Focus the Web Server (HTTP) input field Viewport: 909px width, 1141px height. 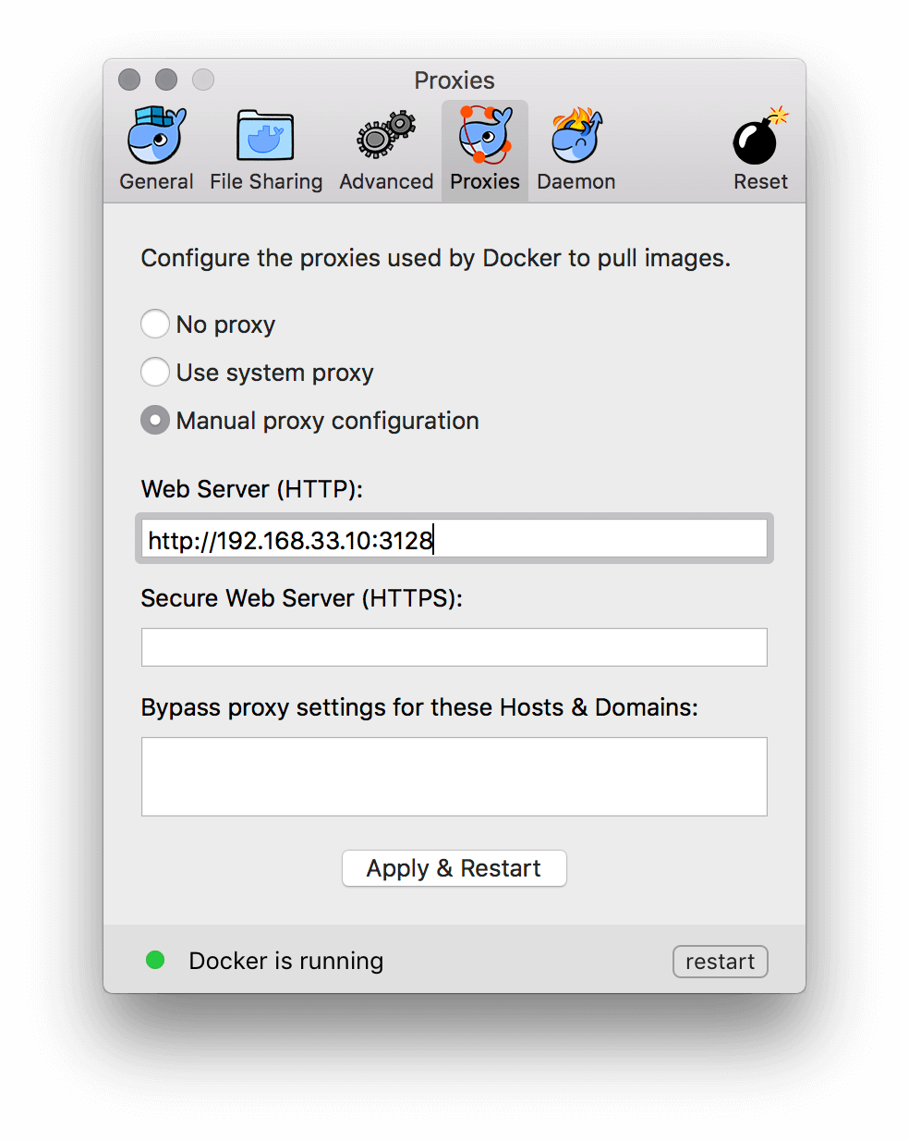[x=454, y=539]
